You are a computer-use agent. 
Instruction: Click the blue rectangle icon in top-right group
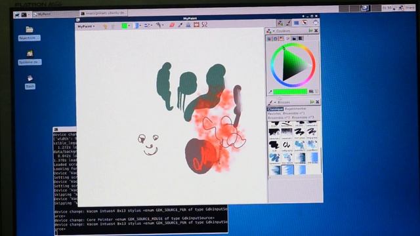point(297,23)
